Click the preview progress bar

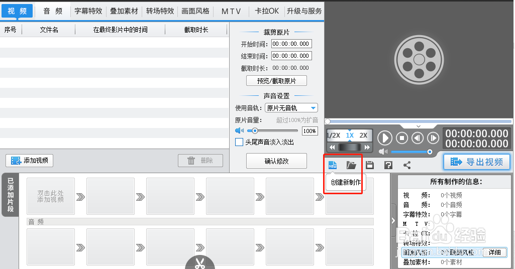[x=419, y=121]
